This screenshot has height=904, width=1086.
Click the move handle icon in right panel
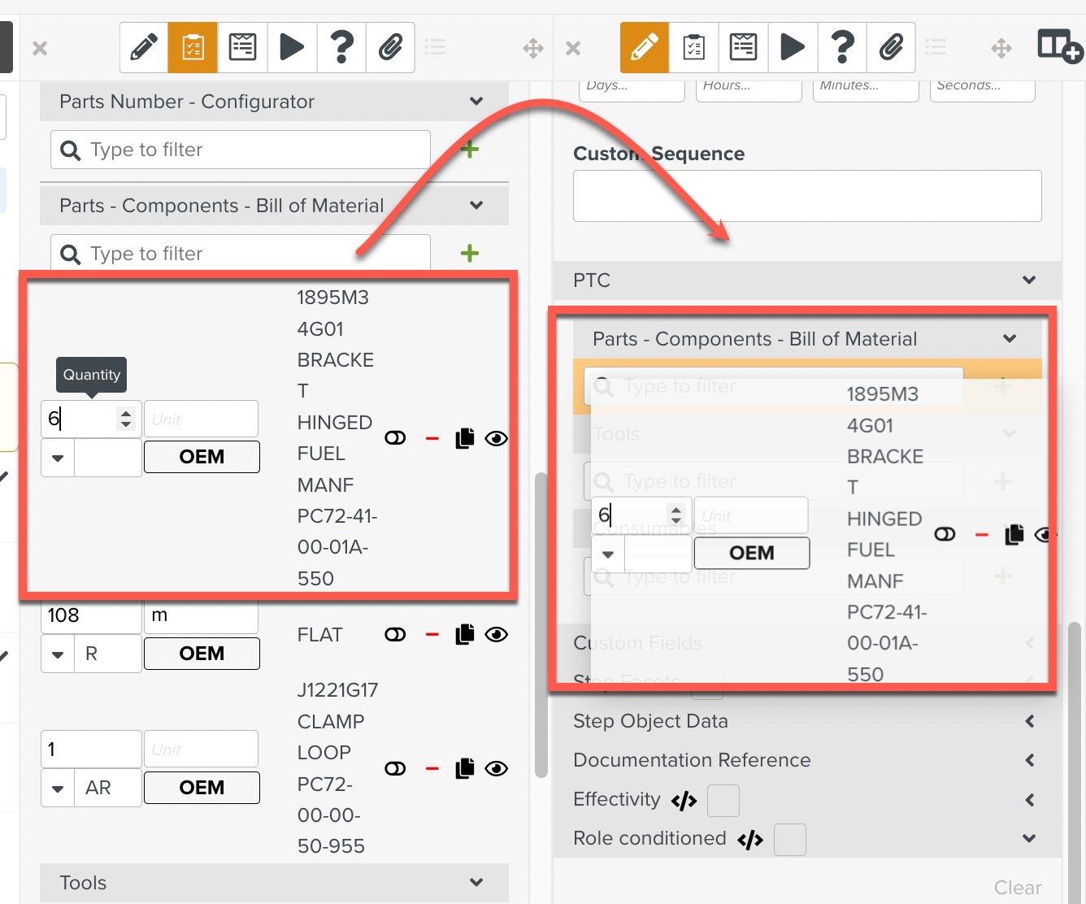point(1001,48)
